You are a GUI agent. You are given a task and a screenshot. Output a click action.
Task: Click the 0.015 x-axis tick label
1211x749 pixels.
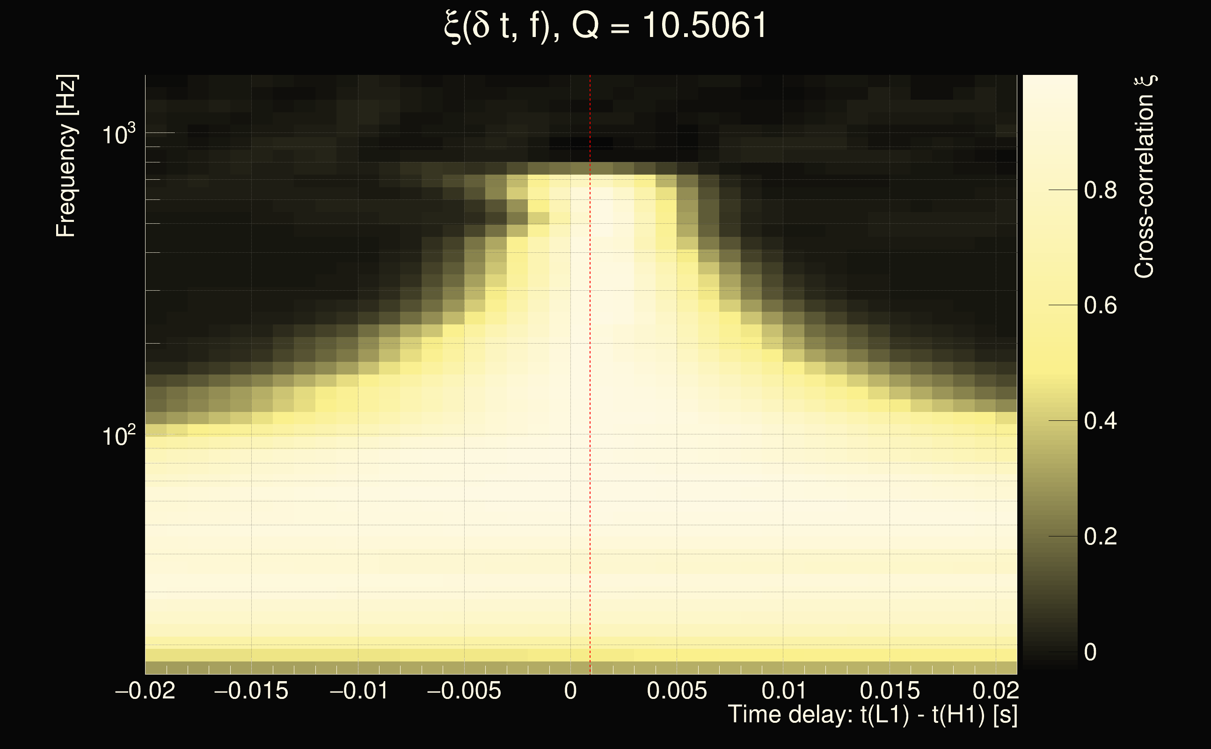pos(890,690)
